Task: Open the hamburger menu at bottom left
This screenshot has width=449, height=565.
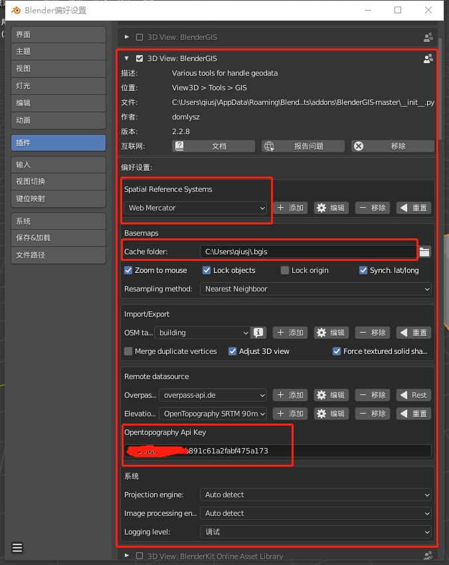Action: pos(17,548)
